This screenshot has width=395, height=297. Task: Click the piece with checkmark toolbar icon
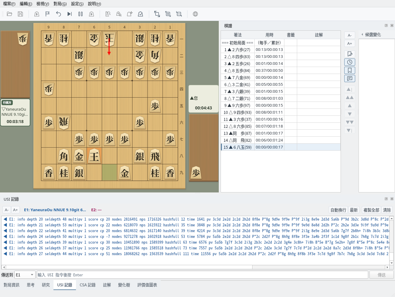(x=140, y=14)
